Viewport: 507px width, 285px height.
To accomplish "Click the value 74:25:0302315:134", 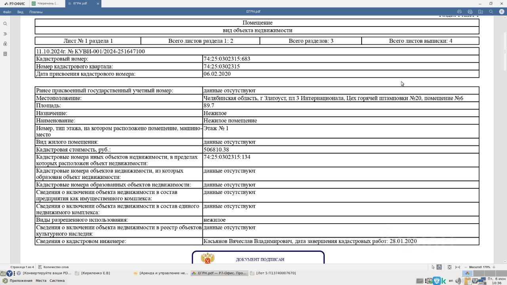I will (227, 157).
